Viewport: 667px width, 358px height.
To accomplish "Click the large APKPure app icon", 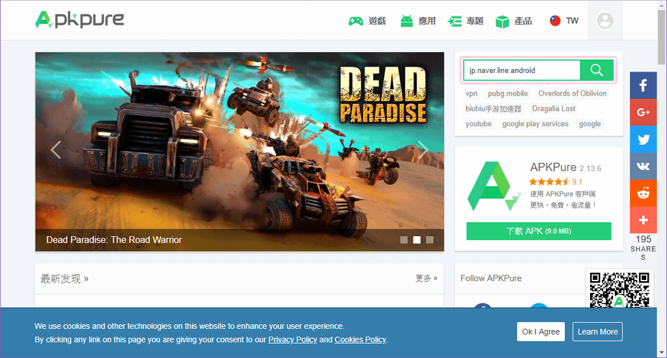I will tap(494, 186).
